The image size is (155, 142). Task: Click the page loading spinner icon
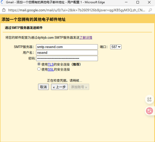pos(2,2)
